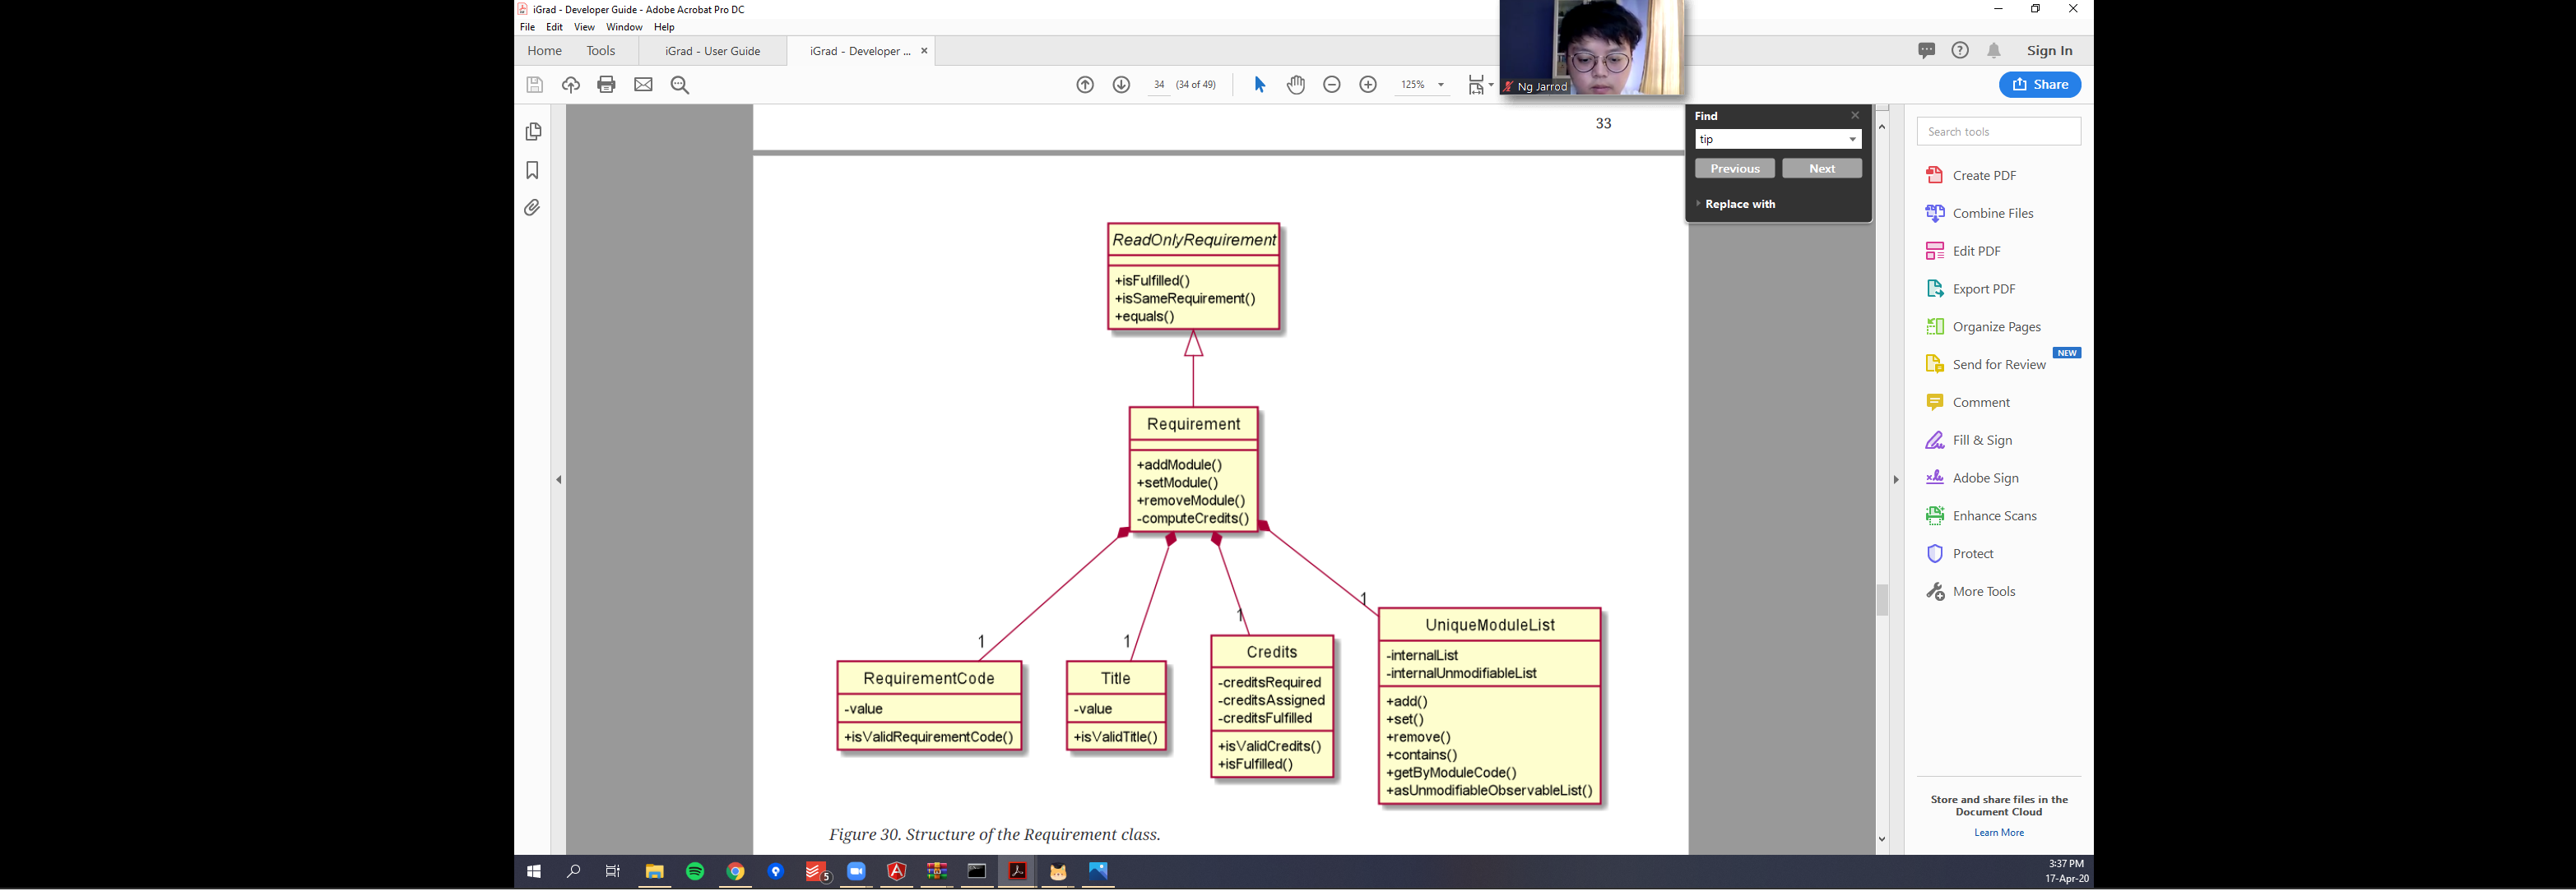Open the Find text field history dropdown
Viewport: 2576px width, 891px height.
click(x=1852, y=140)
